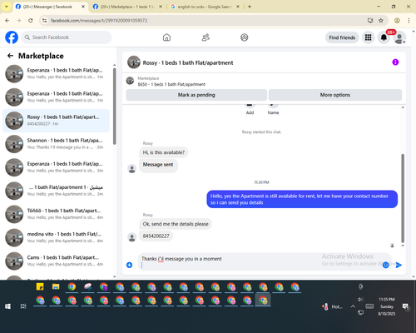Image resolution: width=416 pixels, height=333 pixels.
Task: Open the account profile avatar menu
Action: coord(399,37)
